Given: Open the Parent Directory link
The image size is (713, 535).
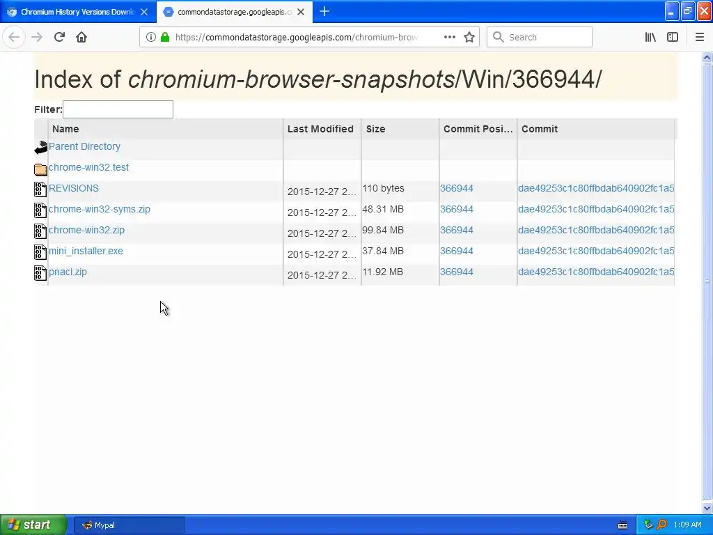Looking at the screenshot, I should tap(84, 146).
